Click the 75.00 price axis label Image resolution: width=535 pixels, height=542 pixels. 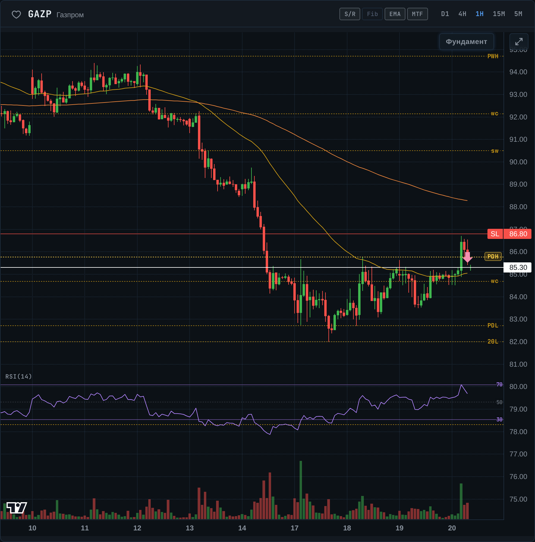coord(518,499)
